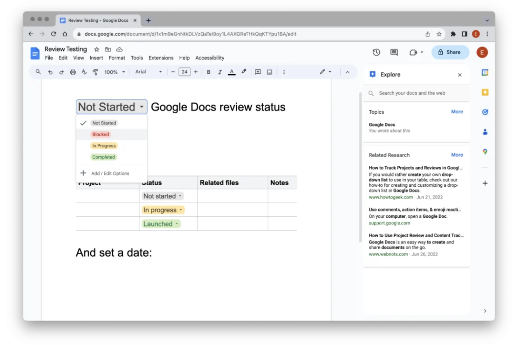Open Google account avatar E in Docs
This screenshot has width=518, height=345.
click(x=482, y=52)
